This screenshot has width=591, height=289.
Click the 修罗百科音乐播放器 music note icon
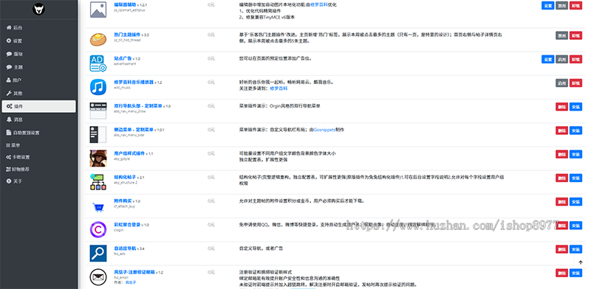[x=98, y=87]
